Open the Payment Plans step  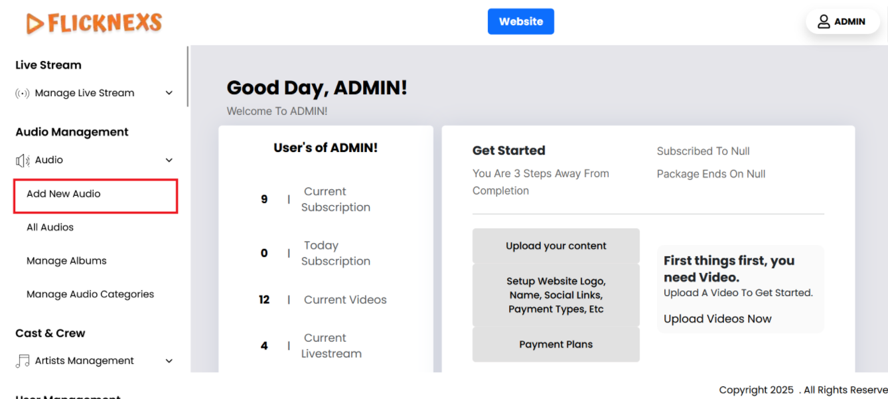coord(555,345)
